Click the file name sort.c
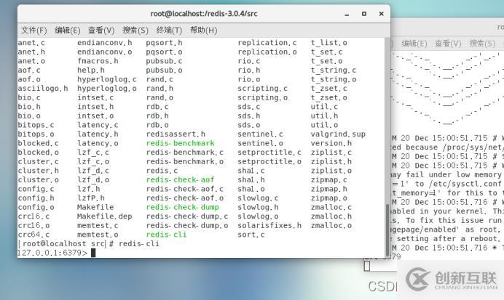504x300 pixels. point(251,235)
